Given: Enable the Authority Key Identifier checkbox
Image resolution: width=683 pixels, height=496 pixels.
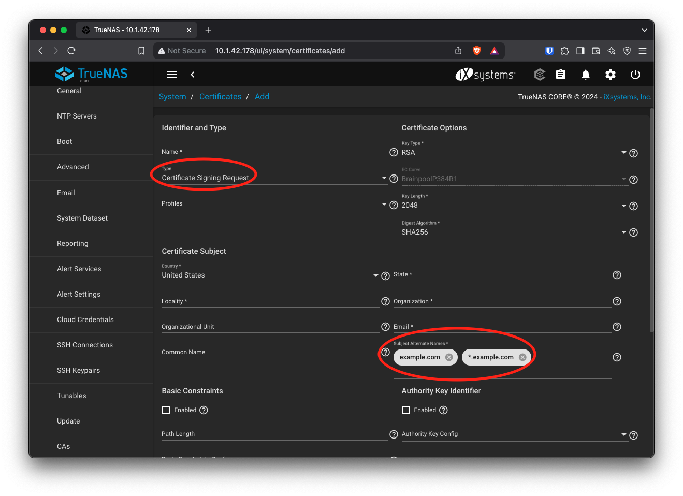Looking at the screenshot, I should 406,410.
